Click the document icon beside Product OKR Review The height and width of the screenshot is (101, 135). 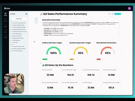click(x=11, y=36)
